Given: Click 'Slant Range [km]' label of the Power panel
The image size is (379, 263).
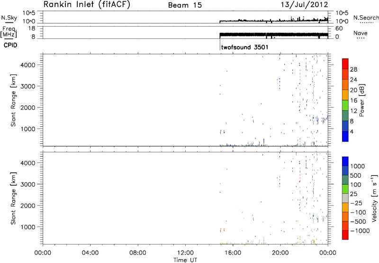Looking at the screenshot, I should pyautogui.click(x=13, y=100).
